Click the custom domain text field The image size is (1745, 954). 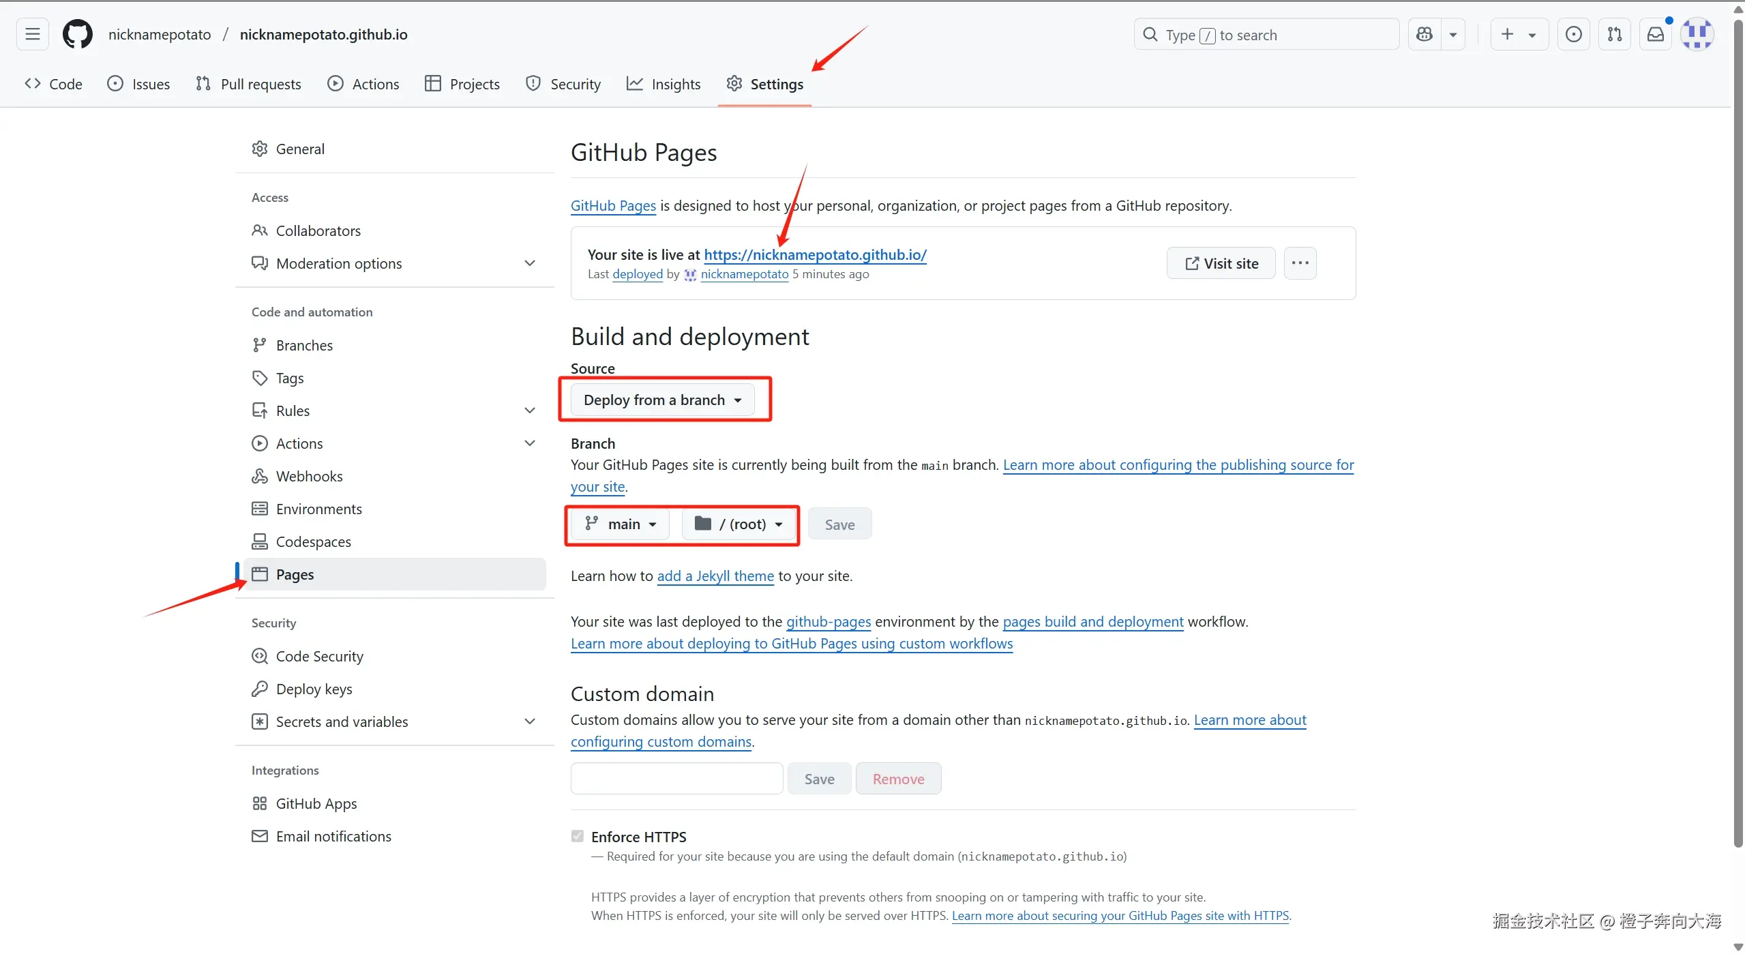[676, 779]
